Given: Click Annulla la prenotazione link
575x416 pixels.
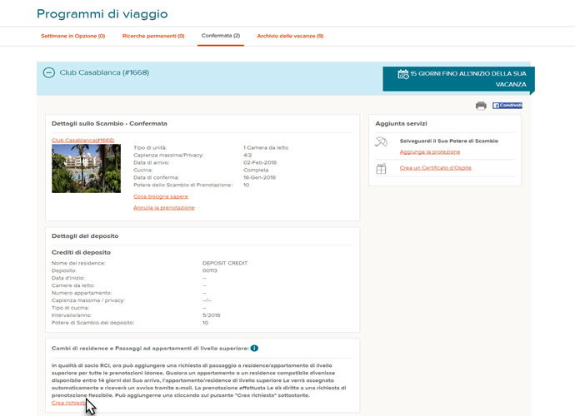Looking at the screenshot, I should [164, 208].
